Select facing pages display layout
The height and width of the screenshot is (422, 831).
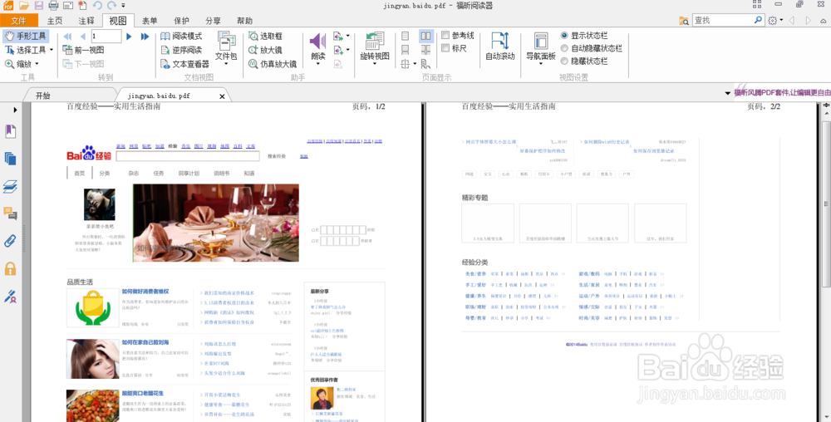(425, 36)
